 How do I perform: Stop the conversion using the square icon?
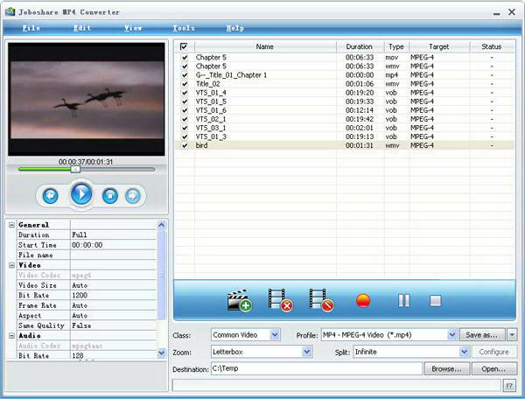click(435, 301)
